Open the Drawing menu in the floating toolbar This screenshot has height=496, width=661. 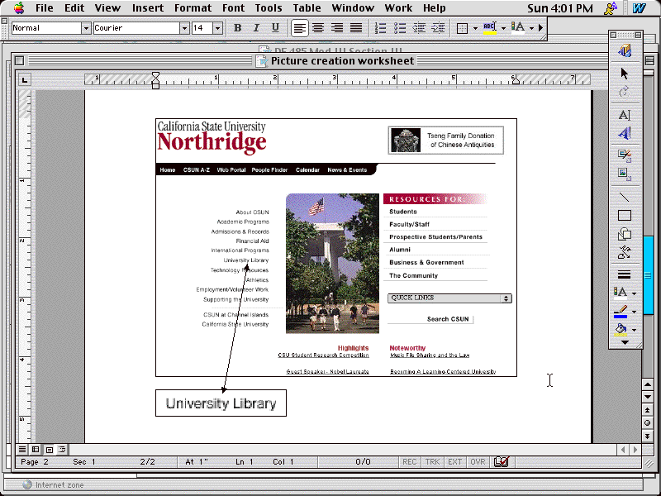pyautogui.click(x=625, y=51)
